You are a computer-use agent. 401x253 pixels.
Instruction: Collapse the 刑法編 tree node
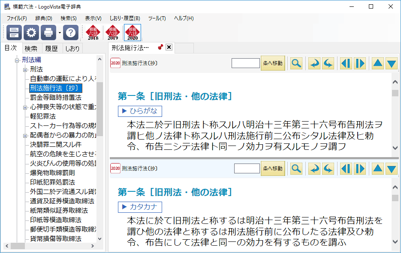pyautogui.click(x=17, y=60)
